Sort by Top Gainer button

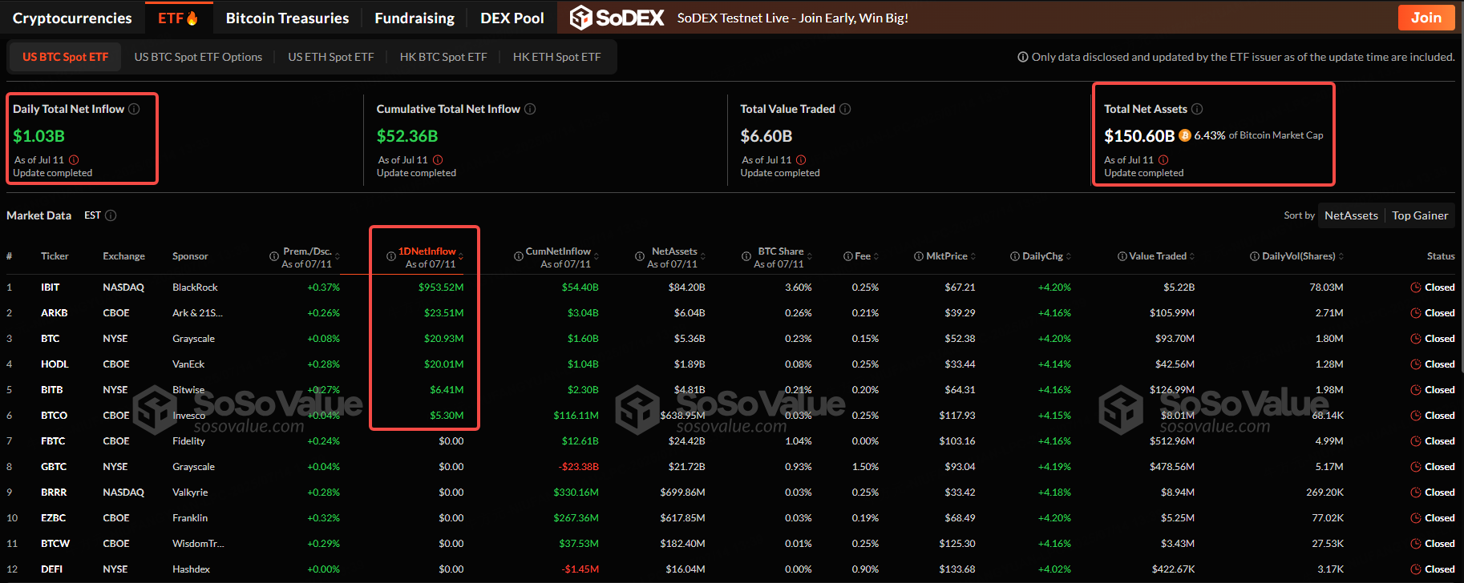pyautogui.click(x=1420, y=215)
